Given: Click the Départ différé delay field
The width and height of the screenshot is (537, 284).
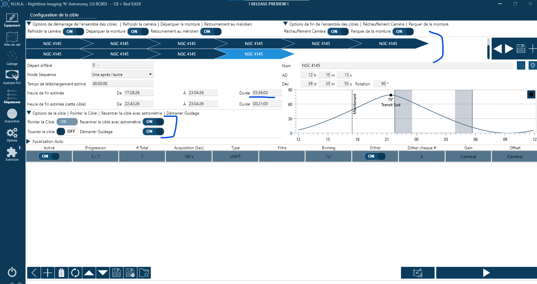Looking at the screenshot, I should pyautogui.click(x=123, y=65).
